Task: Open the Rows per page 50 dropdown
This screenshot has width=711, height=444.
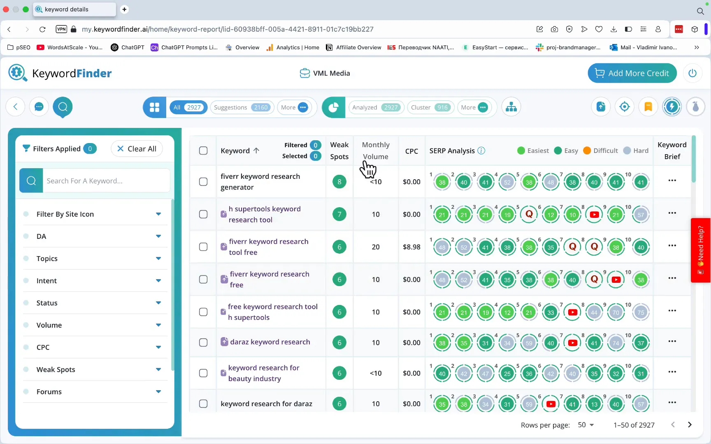Action: (x=586, y=425)
